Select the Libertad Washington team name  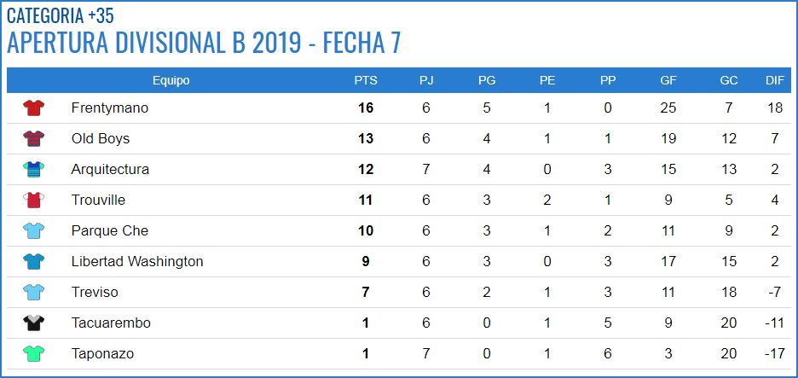137,262
